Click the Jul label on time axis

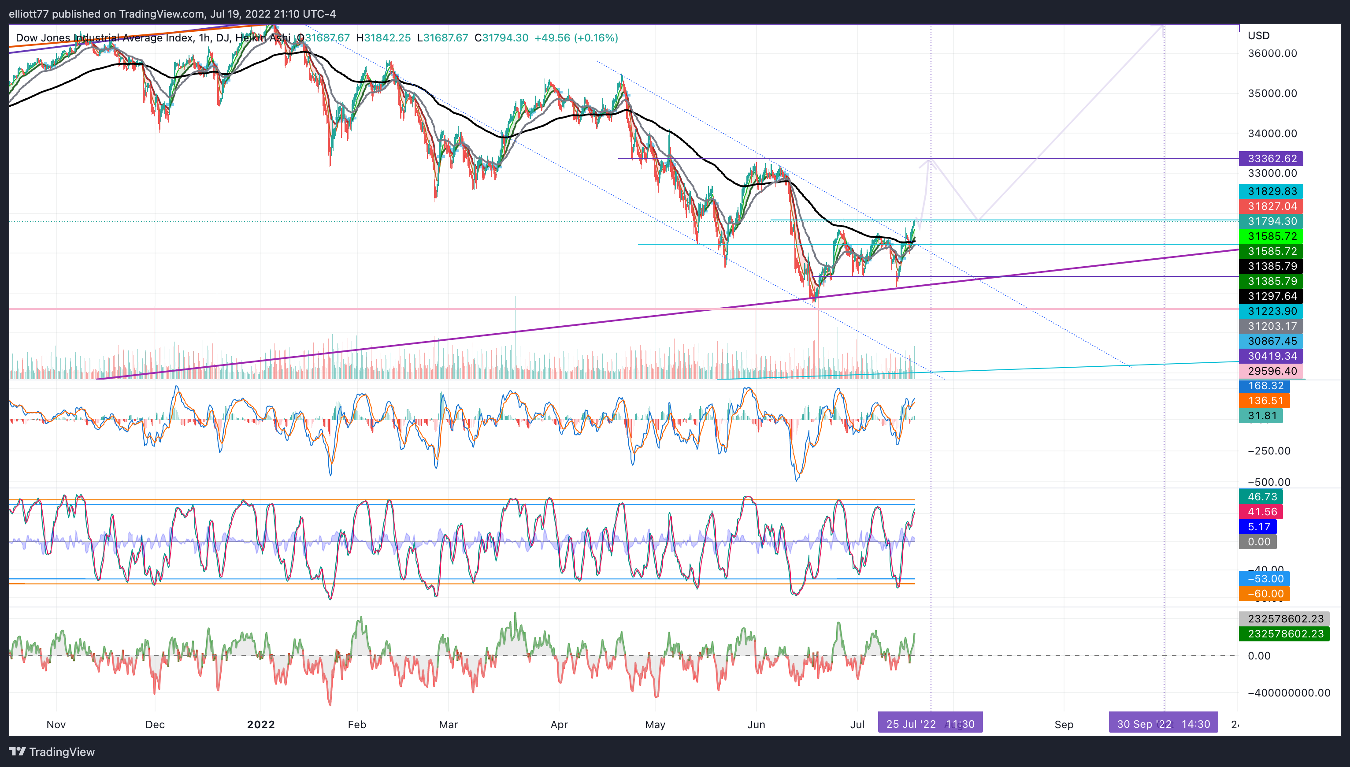tap(857, 724)
